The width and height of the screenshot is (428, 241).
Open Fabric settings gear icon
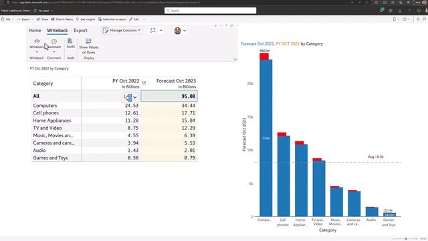click(391, 11)
